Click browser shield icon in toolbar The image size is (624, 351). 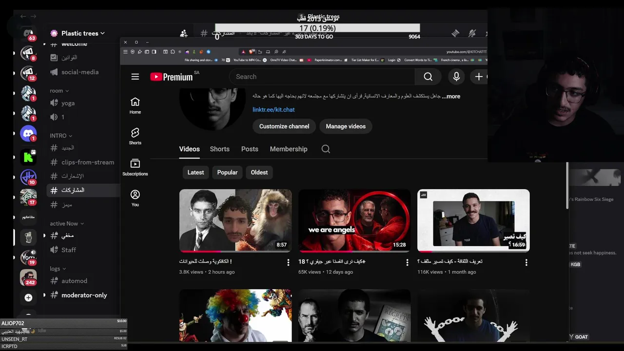point(133,52)
